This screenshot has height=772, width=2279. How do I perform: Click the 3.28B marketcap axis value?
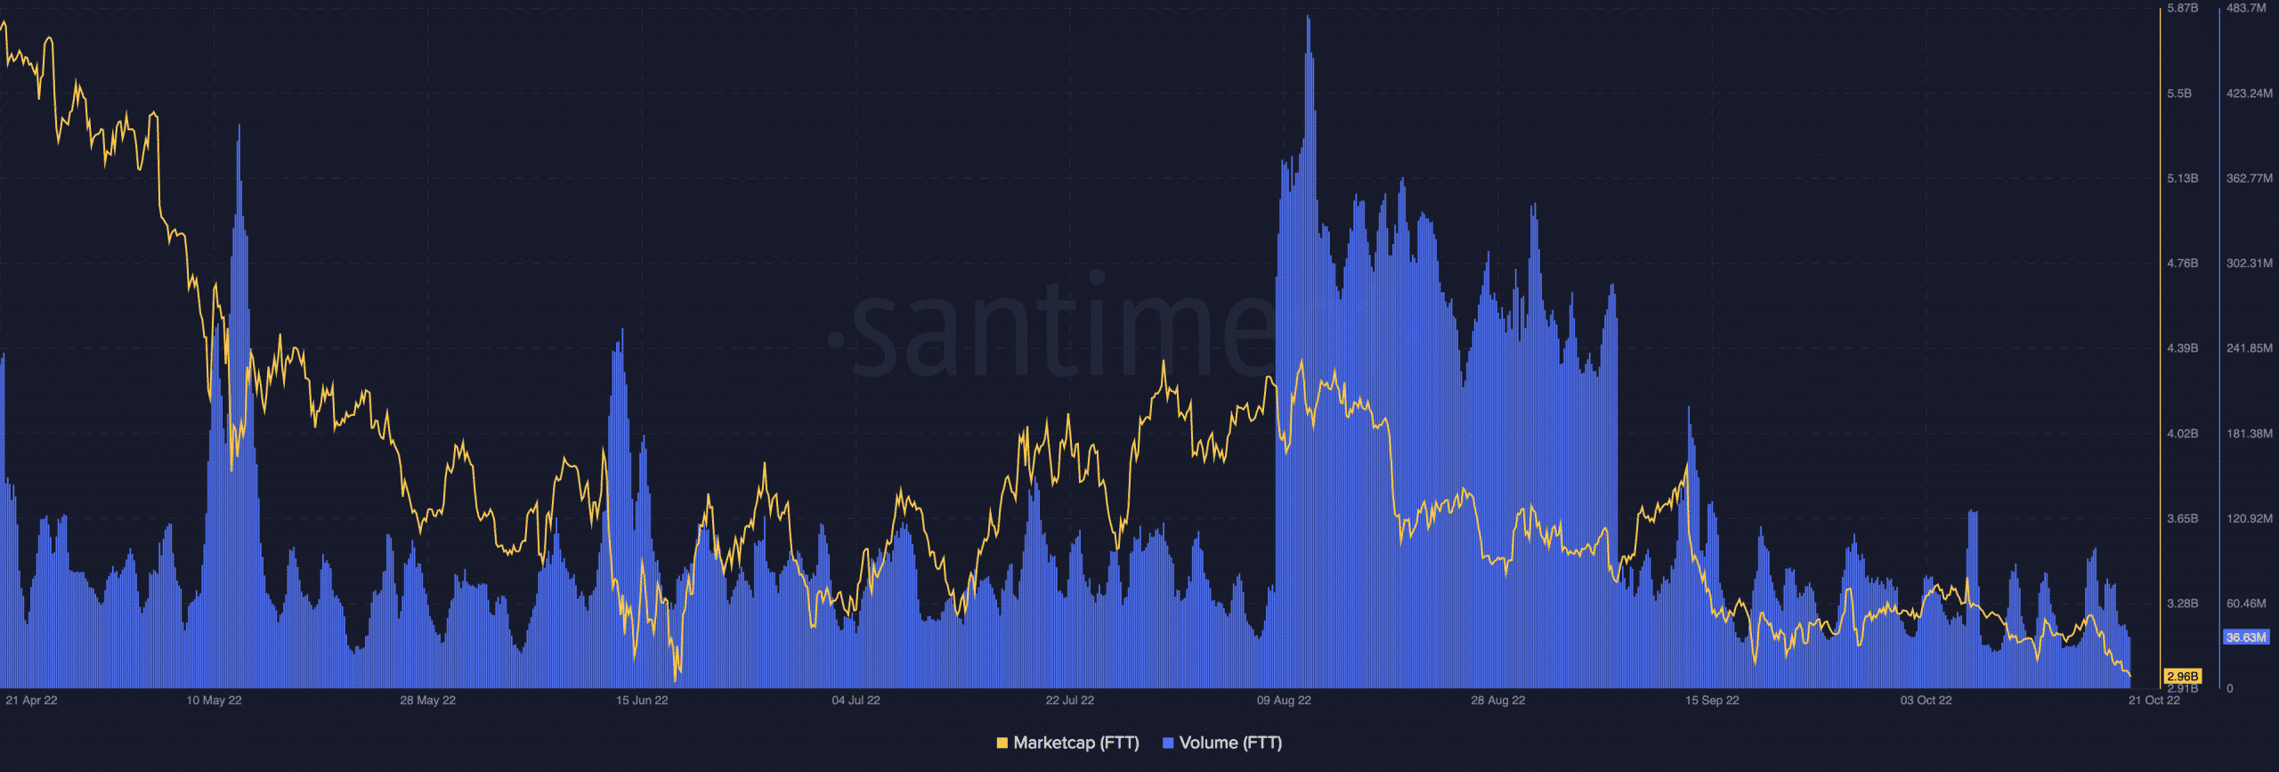[2182, 604]
